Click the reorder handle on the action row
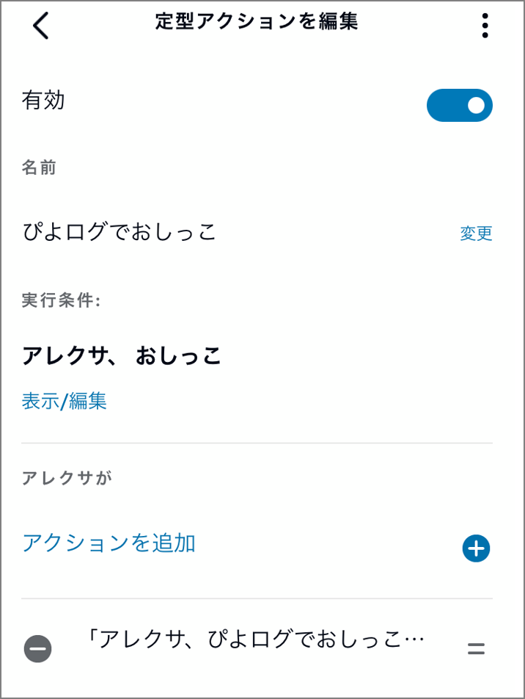525x699 pixels. [x=476, y=648]
